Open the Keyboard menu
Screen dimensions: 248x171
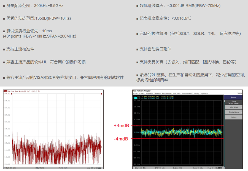(x=204, y=93)
